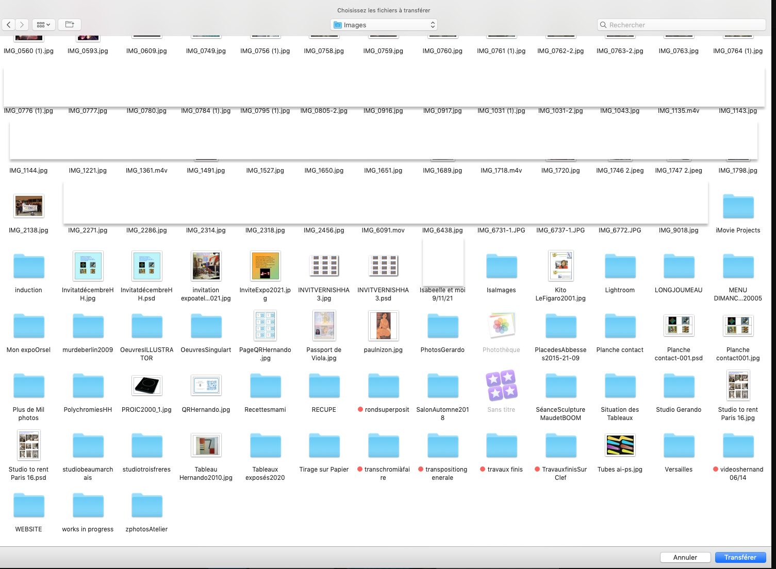Viewport: 776px width, 569px height.
Task: Click the forward navigation arrow
Action: (x=22, y=25)
